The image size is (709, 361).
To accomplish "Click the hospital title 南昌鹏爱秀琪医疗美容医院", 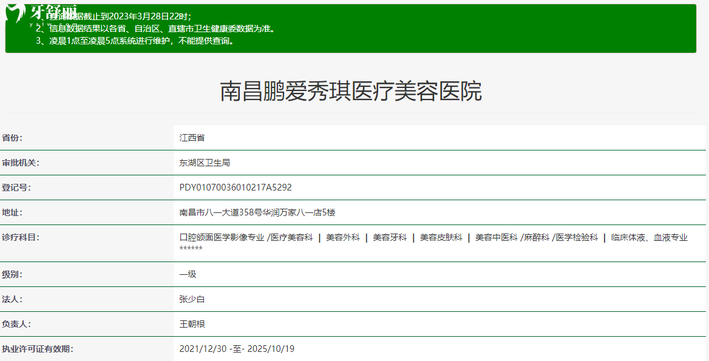I will (350, 92).
